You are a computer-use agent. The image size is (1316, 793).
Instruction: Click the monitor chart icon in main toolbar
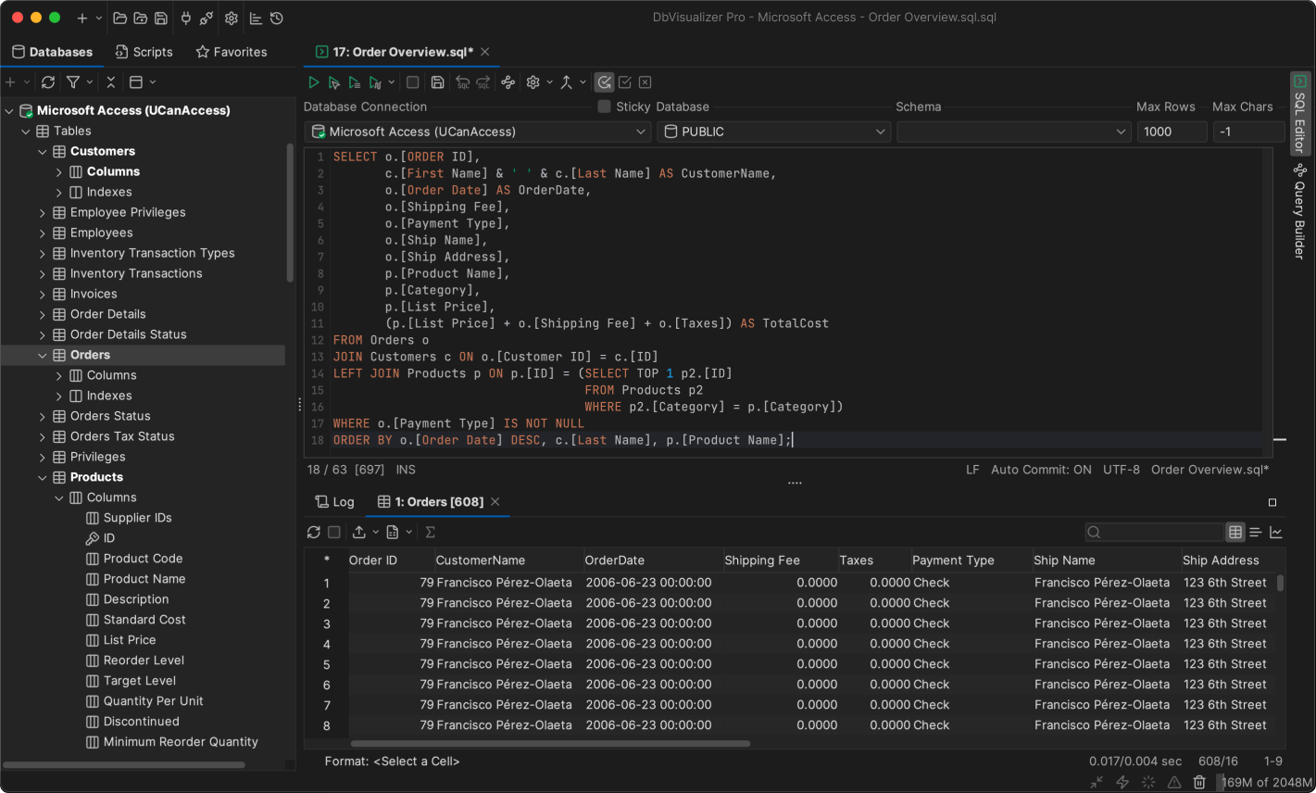(257, 18)
